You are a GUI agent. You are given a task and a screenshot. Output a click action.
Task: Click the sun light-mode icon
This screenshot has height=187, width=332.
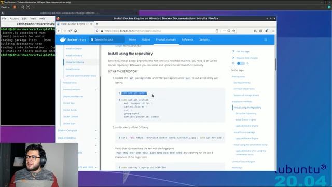[233, 63]
